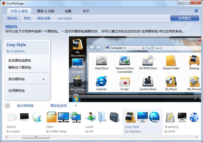This screenshot has height=142, width=203.
Task: Click the cool0 pack name text
Action: click(x=89, y=127)
